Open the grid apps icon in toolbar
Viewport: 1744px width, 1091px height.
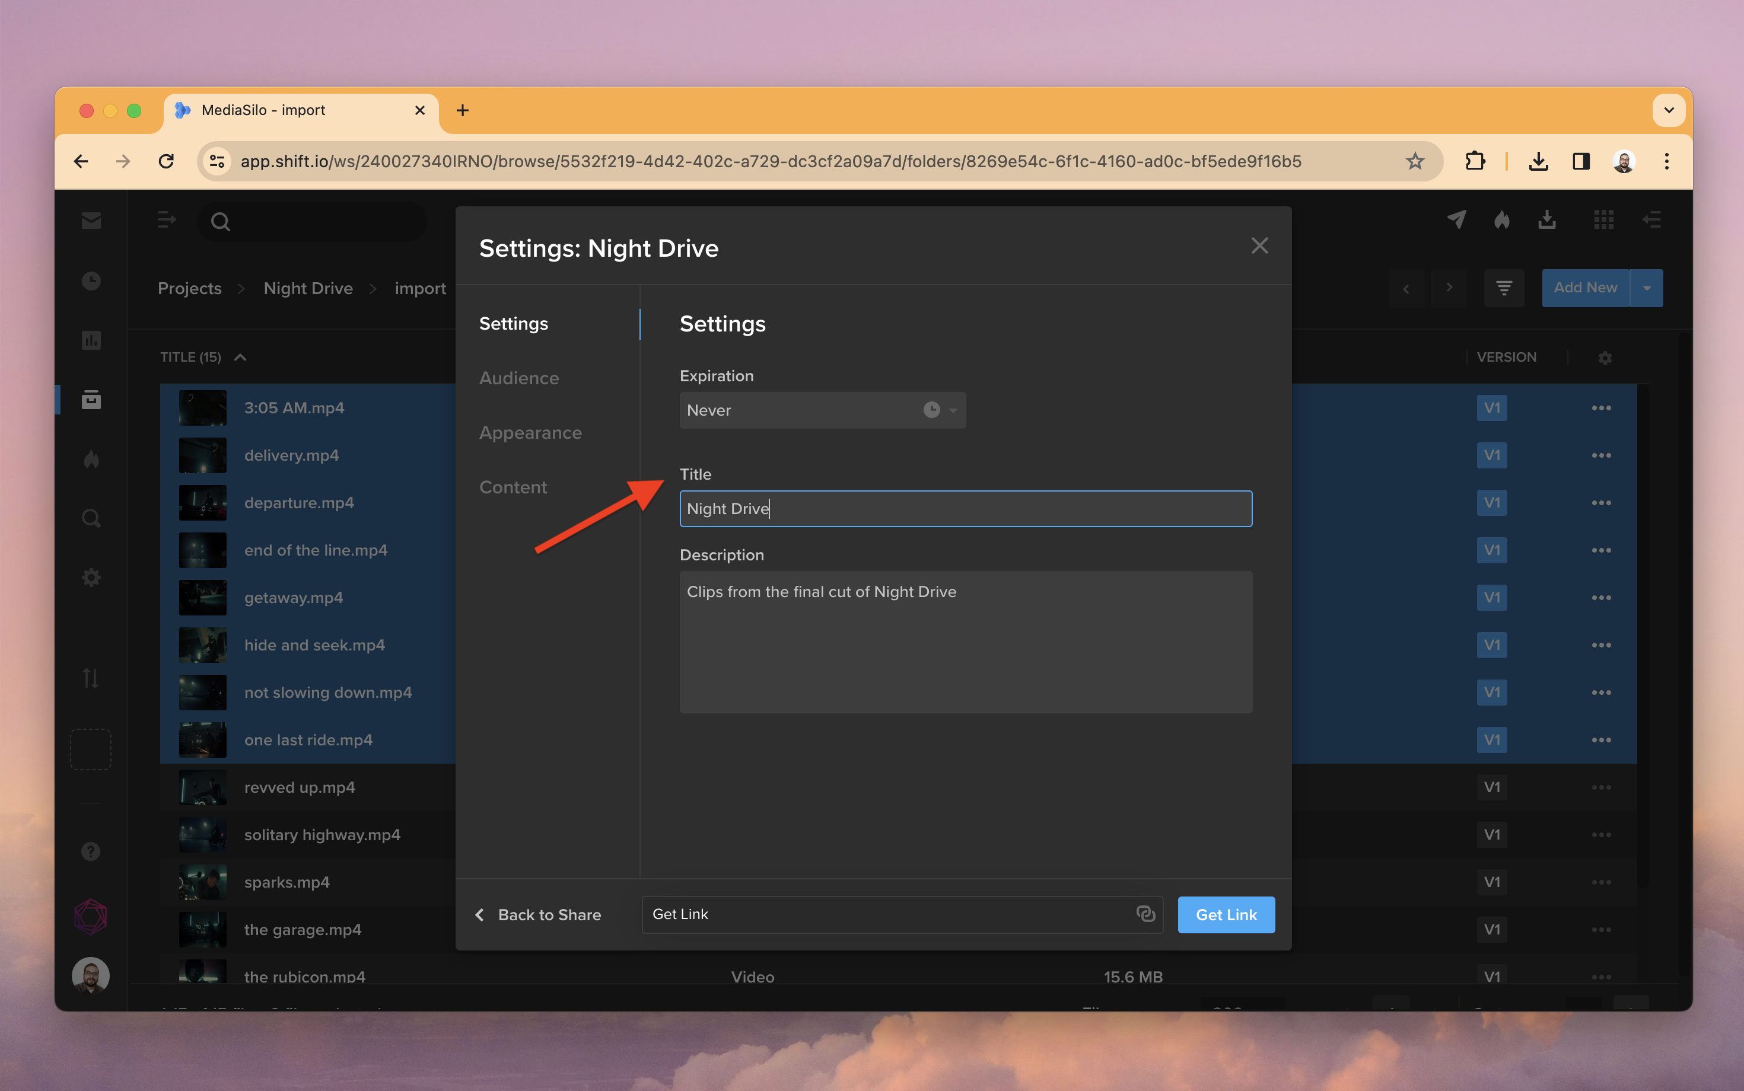[1603, 219]
